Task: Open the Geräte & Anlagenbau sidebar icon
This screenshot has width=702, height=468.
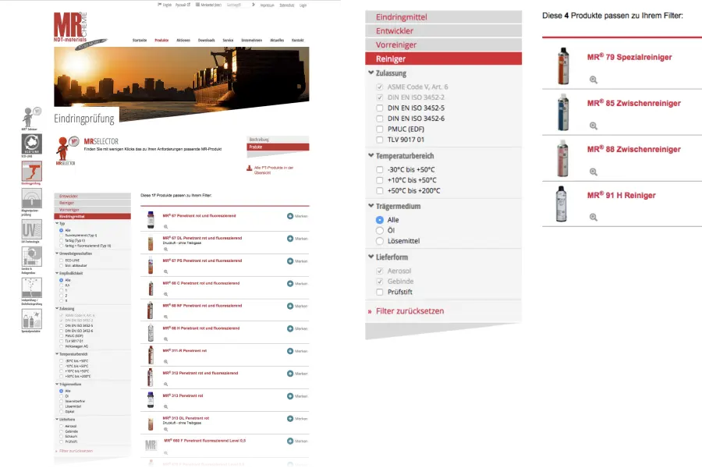Action: tap(32, 257)
